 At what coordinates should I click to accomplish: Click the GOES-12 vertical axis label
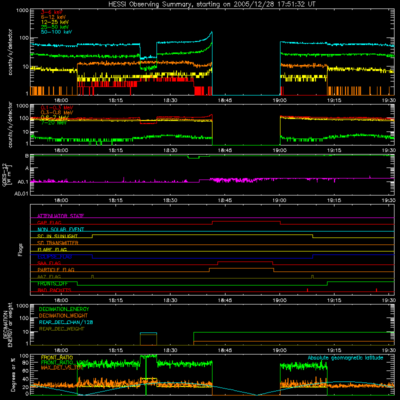pos(7,174)
